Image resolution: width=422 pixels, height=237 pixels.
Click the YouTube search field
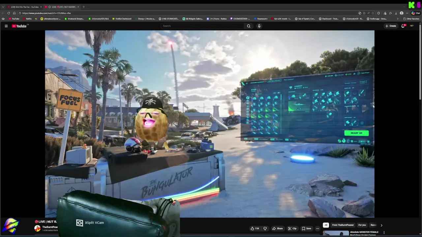(203, 26)
